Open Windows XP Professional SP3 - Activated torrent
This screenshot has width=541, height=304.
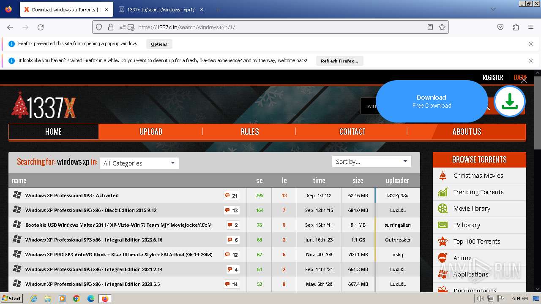(x=72, y=195)
